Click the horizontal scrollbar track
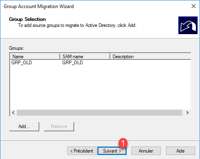This screenshot has height=159, width=200. pyautogui.click(x=99, y=112)
